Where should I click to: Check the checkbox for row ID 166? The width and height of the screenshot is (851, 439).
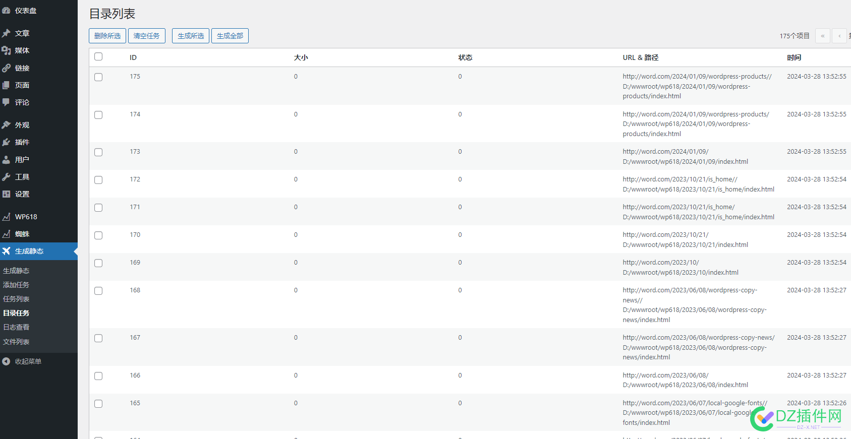[x=98, y=376]
